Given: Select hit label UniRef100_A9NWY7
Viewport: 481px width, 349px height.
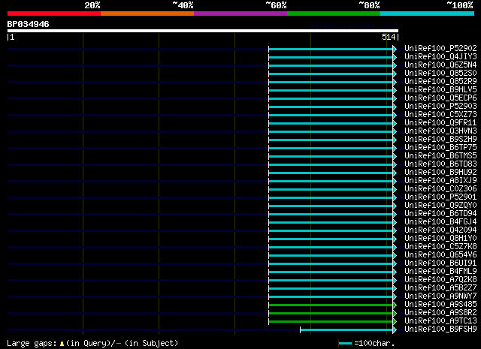Looking at the screenshot, I should point(440,296).
